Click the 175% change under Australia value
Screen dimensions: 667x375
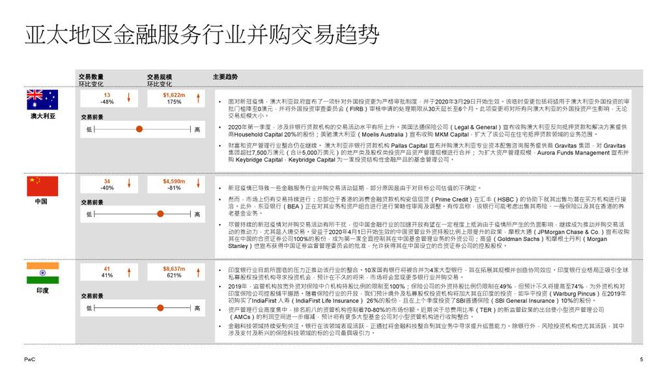point(174,102)
